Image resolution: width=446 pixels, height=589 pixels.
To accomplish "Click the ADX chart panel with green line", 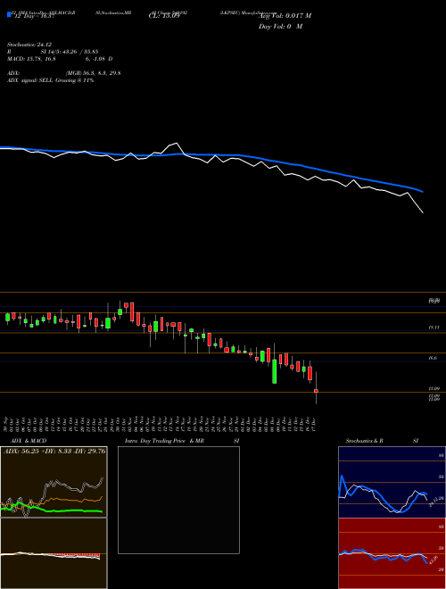I will 54,482.
